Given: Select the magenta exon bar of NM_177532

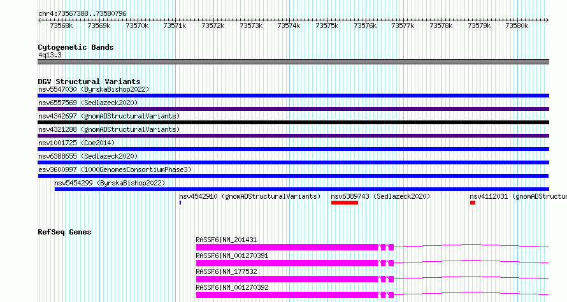Looking at the screenshot, I should (287, 279).
